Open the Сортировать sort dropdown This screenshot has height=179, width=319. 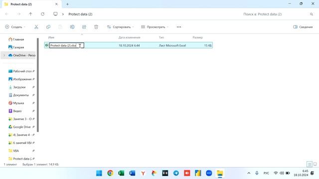coord(121,27)
